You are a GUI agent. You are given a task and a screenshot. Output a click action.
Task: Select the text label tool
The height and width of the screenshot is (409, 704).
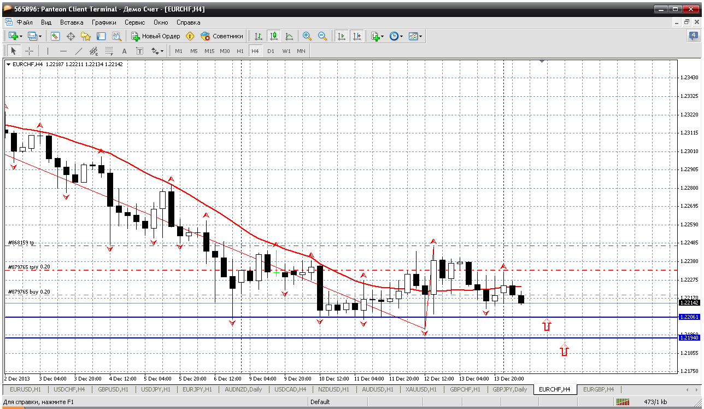tap(140, 51)
